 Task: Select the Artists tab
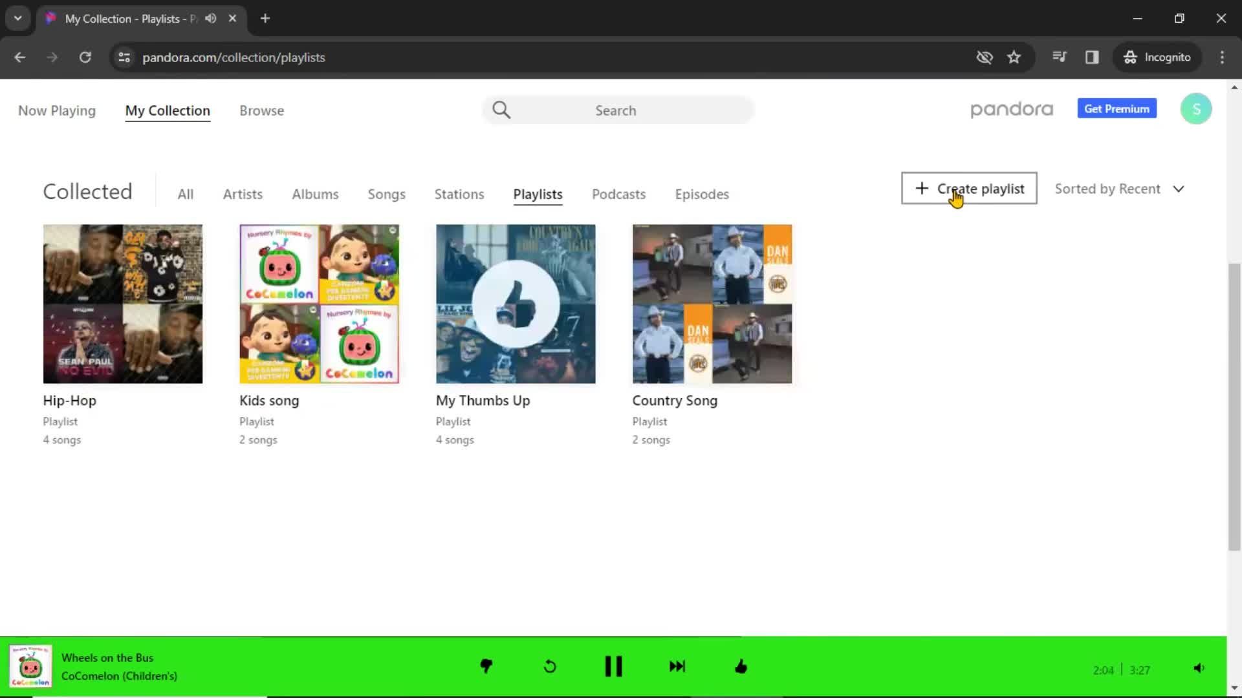coord(243,195)
